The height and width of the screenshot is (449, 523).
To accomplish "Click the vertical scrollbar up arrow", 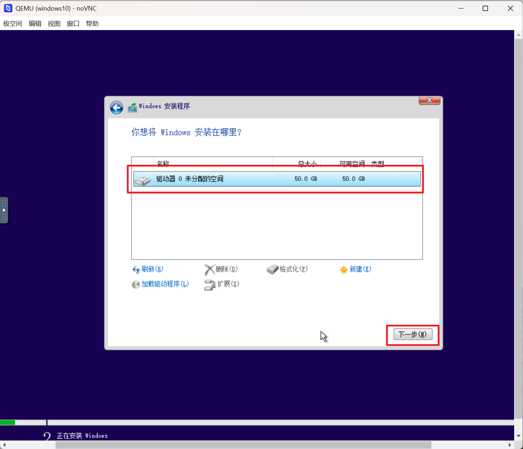I will 518,35.
